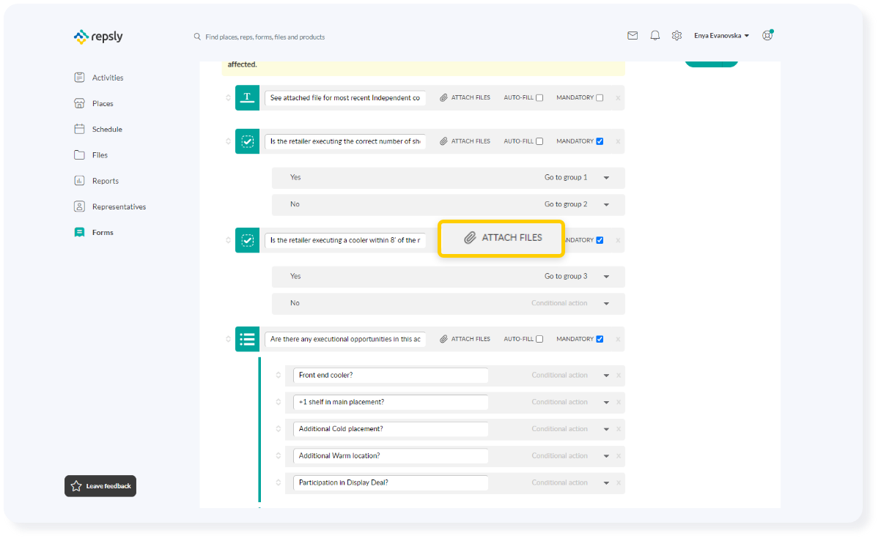The width and height of the screenshot is (881, 541).
Task: Click checkbox-type icon for correct number question
Action: click(248, 141)
